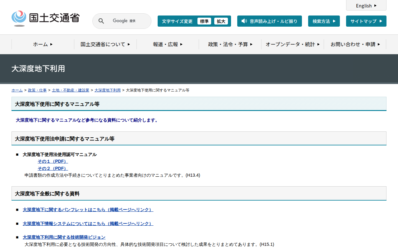The image size is (398, 248).
Task: Open the サイトマップ page
Action: point(366,21)
